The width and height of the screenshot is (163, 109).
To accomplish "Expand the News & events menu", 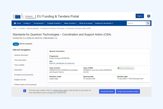I will 70,23.
